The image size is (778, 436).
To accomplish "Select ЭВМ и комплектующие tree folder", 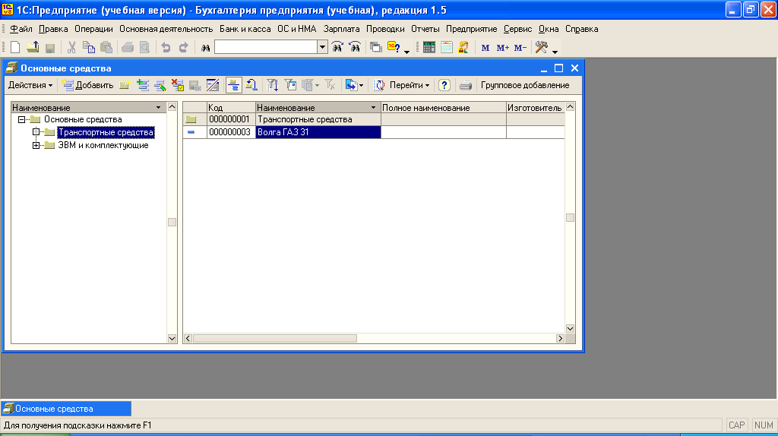I will [103, 145].
